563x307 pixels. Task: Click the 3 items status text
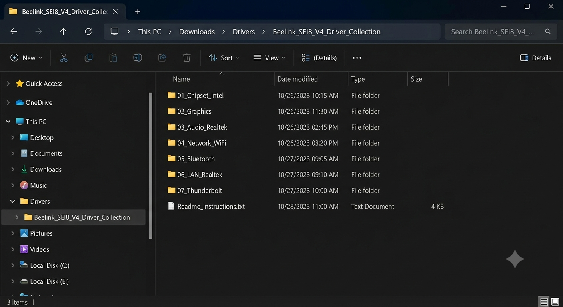pos(17,302)
